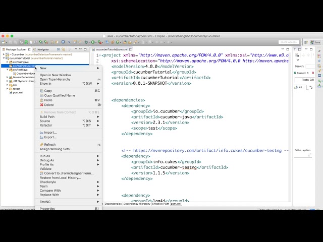Switch to the Package Explorer tab

click(x=16, y=49)
